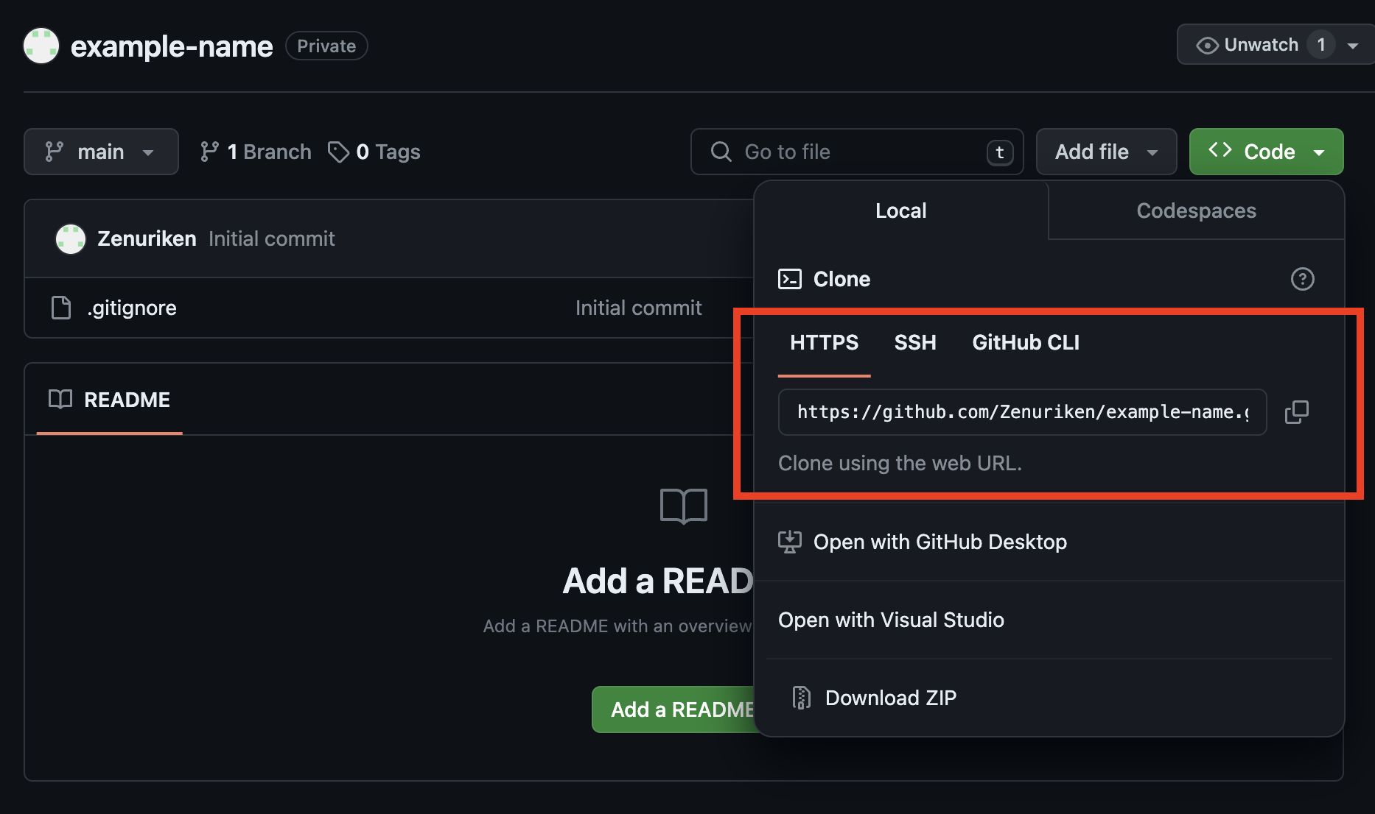Open the 0 Tags link

374,152
